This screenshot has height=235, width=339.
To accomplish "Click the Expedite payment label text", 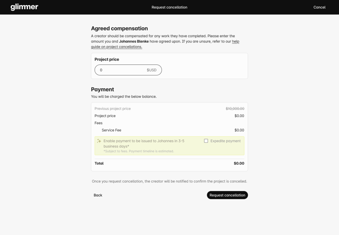I will (225, 141).
